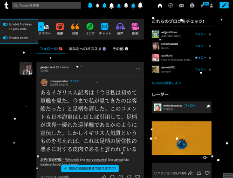
Task: Follow aafumithree blog
Action: [200, 34]
